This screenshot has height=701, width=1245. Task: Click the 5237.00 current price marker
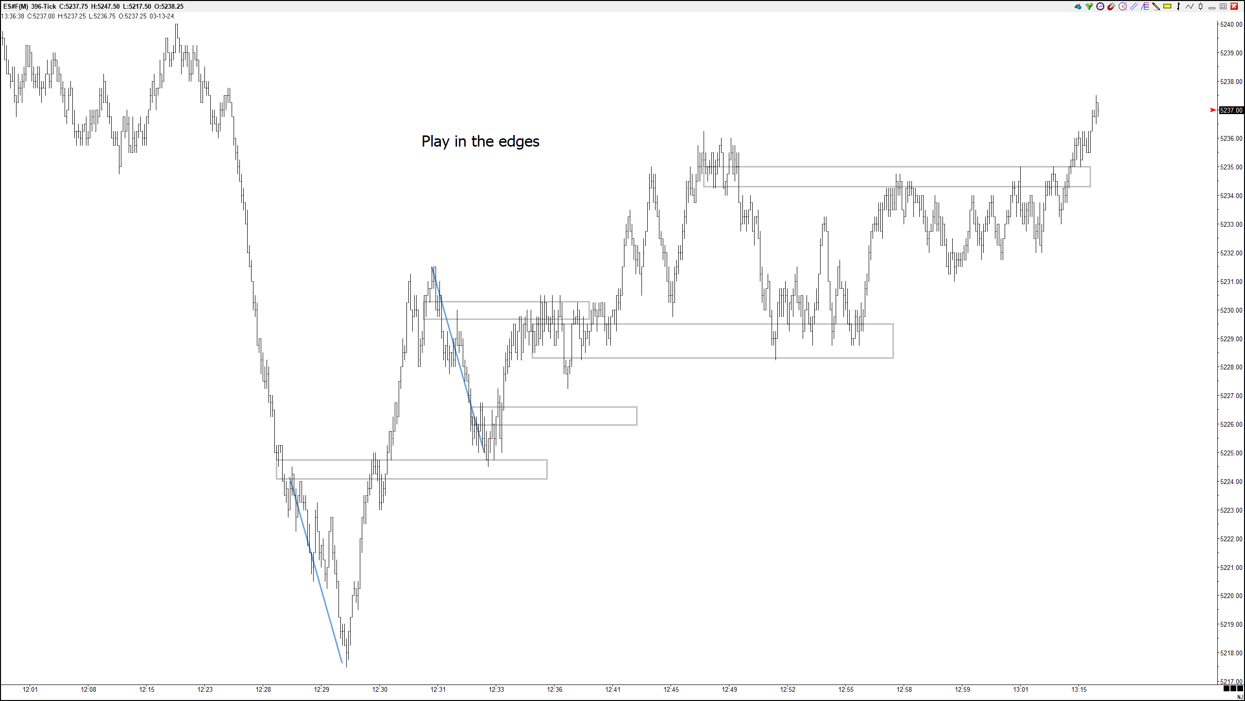pos(1231,110)
